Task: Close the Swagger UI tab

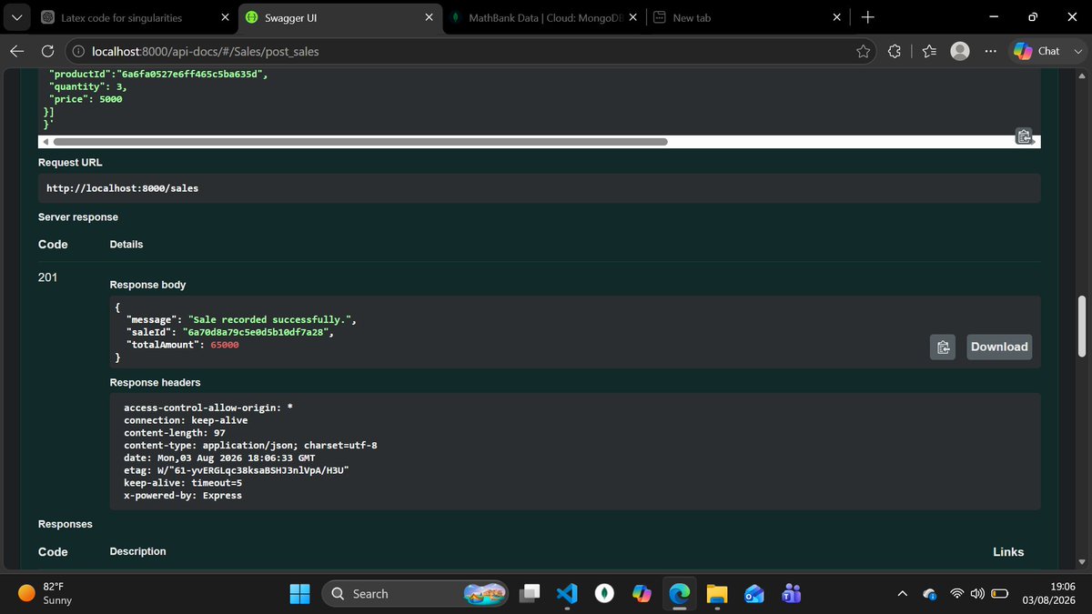Action: click(x=428, y=17)
